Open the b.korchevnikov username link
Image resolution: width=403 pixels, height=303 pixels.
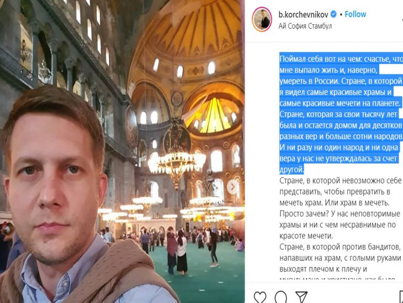click(x=303, y=15)
